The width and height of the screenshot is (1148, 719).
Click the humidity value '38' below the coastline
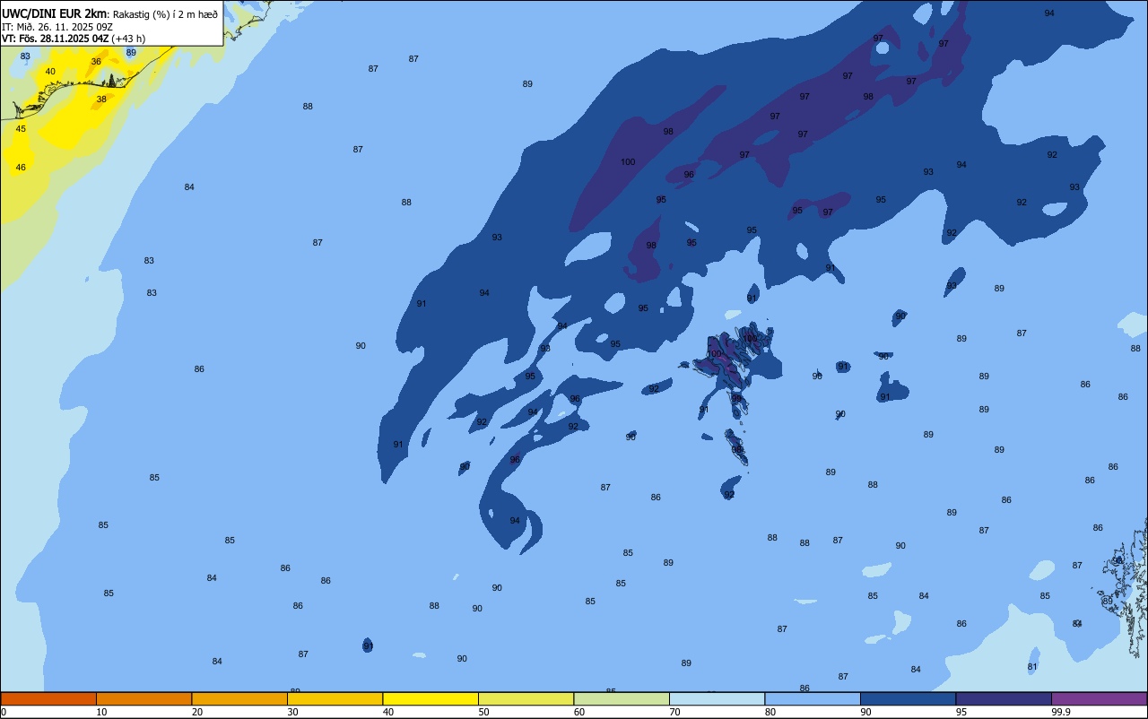point(101,100)
